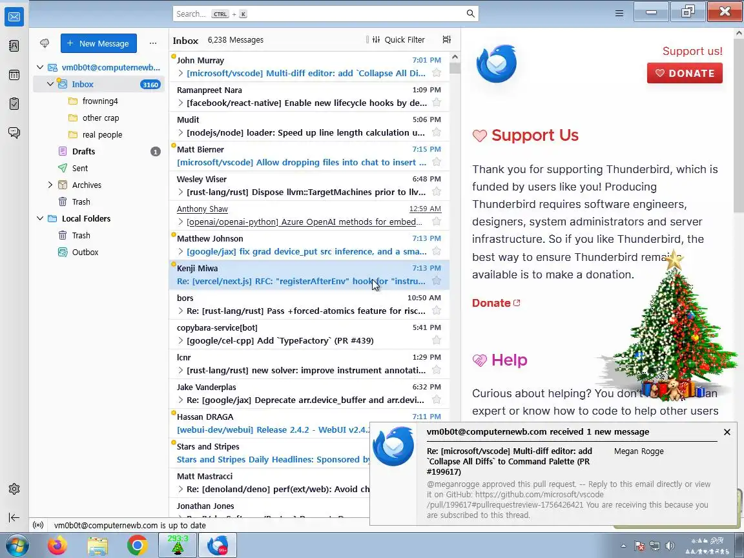
Task: Compose with the New Message button
Action: click(x=99, y=43)
